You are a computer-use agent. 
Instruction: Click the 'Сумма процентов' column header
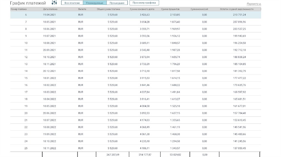coord(170,9)
